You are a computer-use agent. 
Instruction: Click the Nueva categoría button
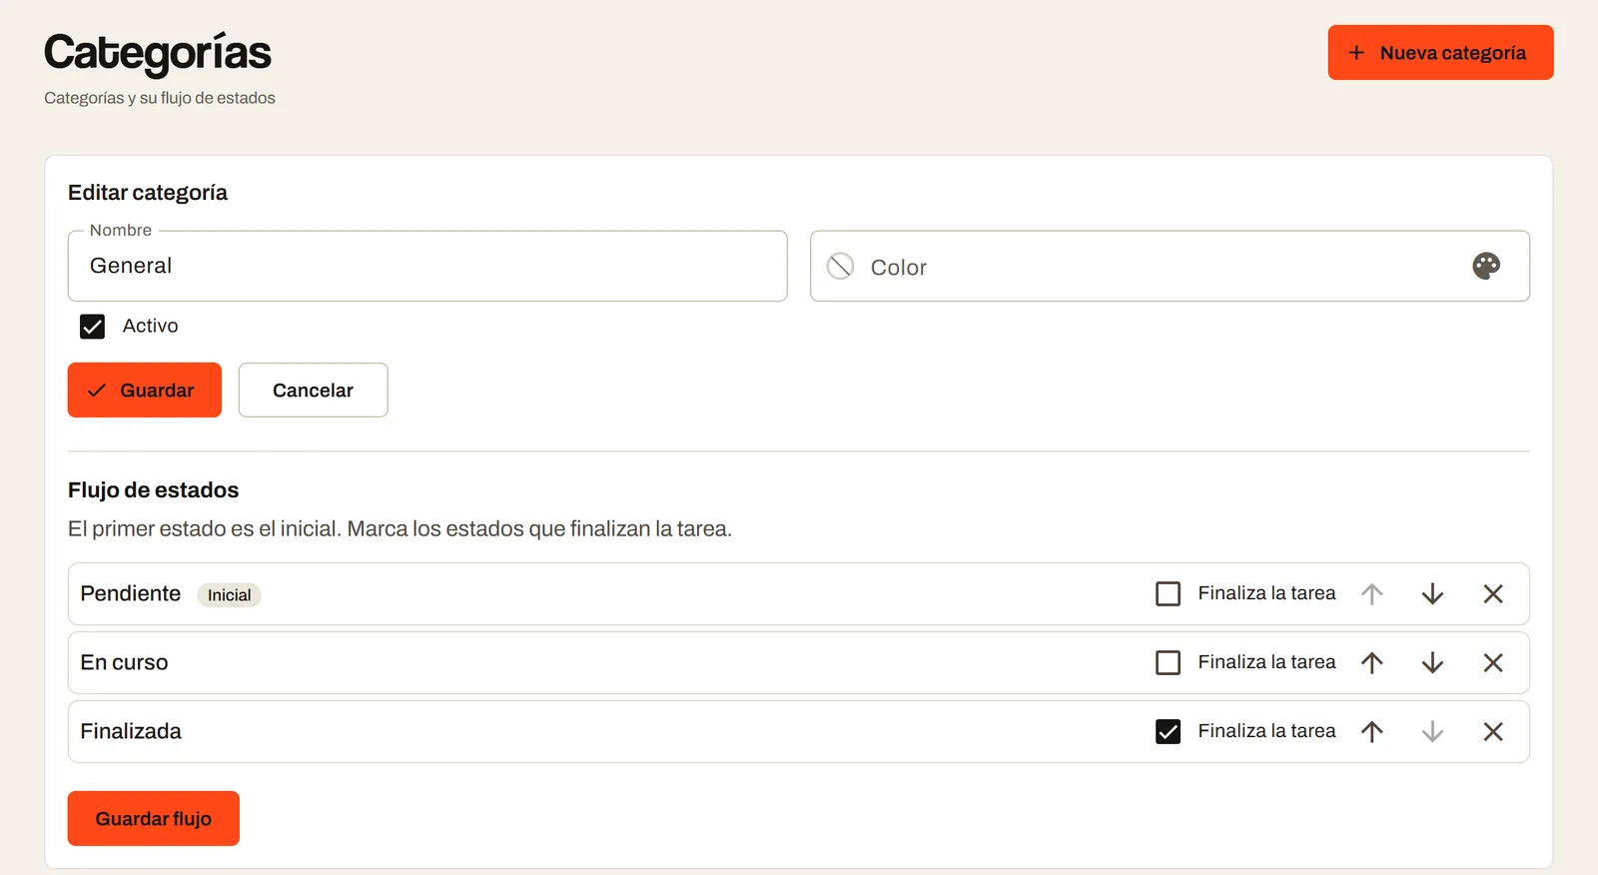[x=1440, y=53]
